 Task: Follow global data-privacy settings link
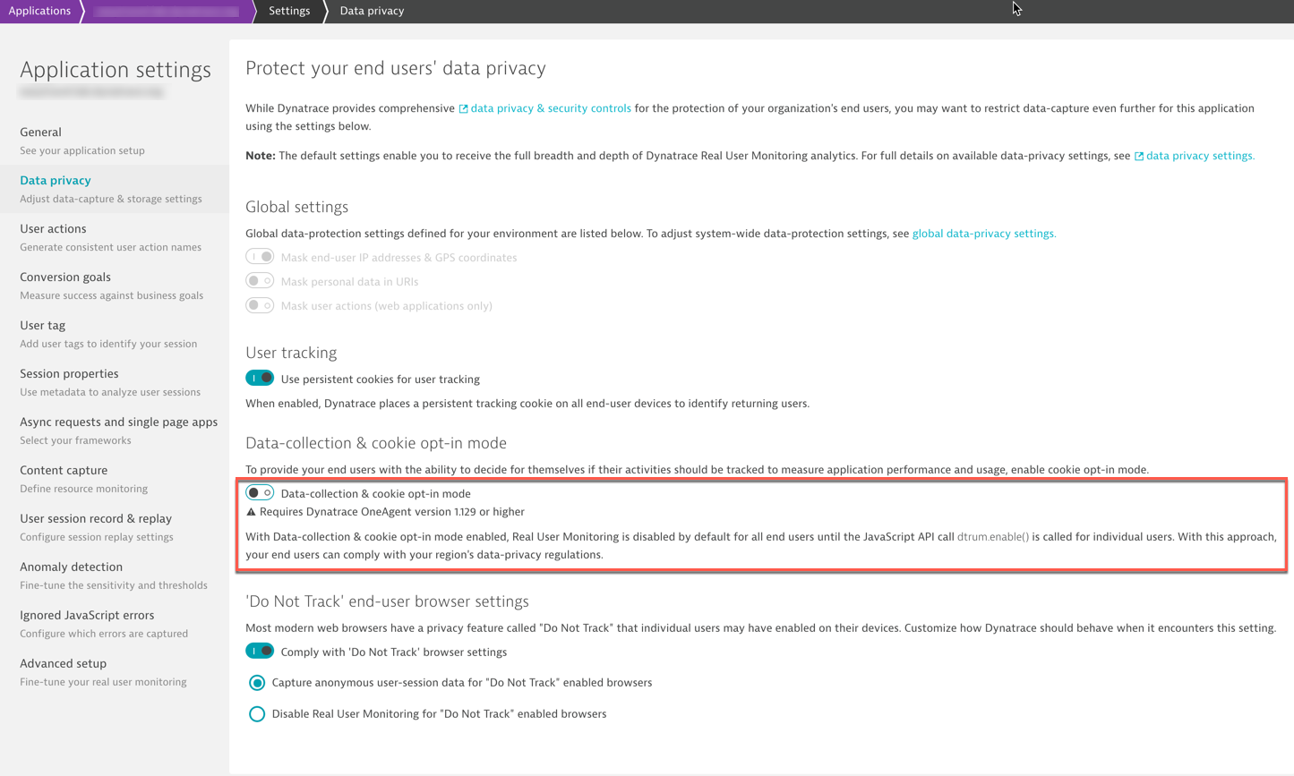click(984, 234)
